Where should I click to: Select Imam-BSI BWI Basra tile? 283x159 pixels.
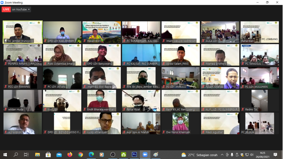pyautogui.click(x=102, y=78)
